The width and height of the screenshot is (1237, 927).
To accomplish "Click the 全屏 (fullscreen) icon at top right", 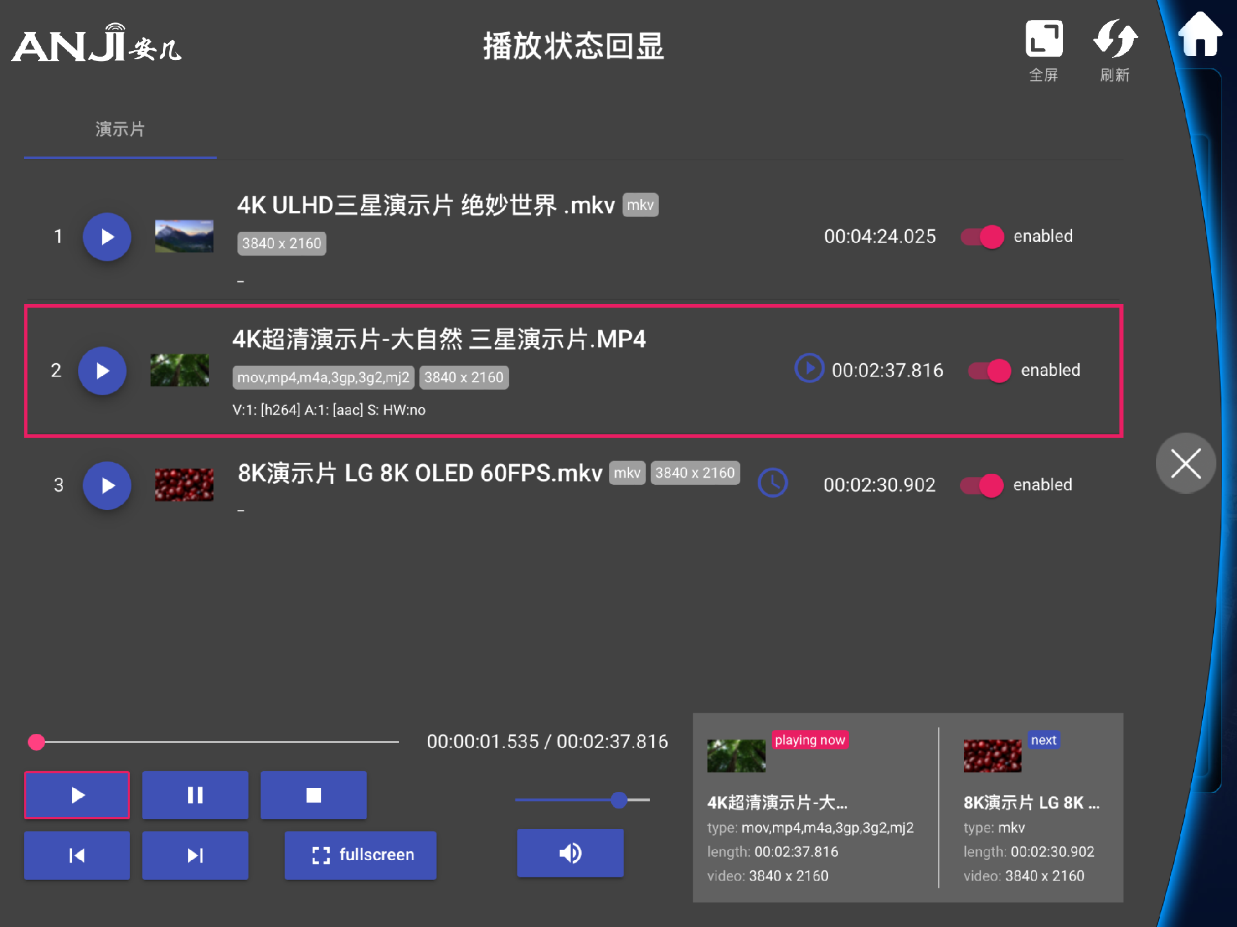I will 1044,40.
